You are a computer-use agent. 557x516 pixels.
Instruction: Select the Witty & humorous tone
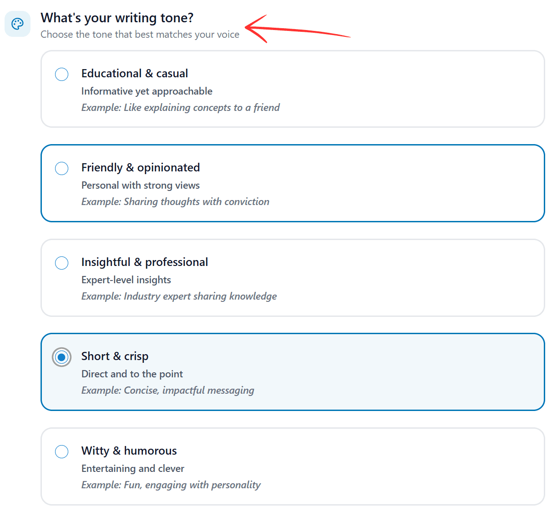coord(61,451)
